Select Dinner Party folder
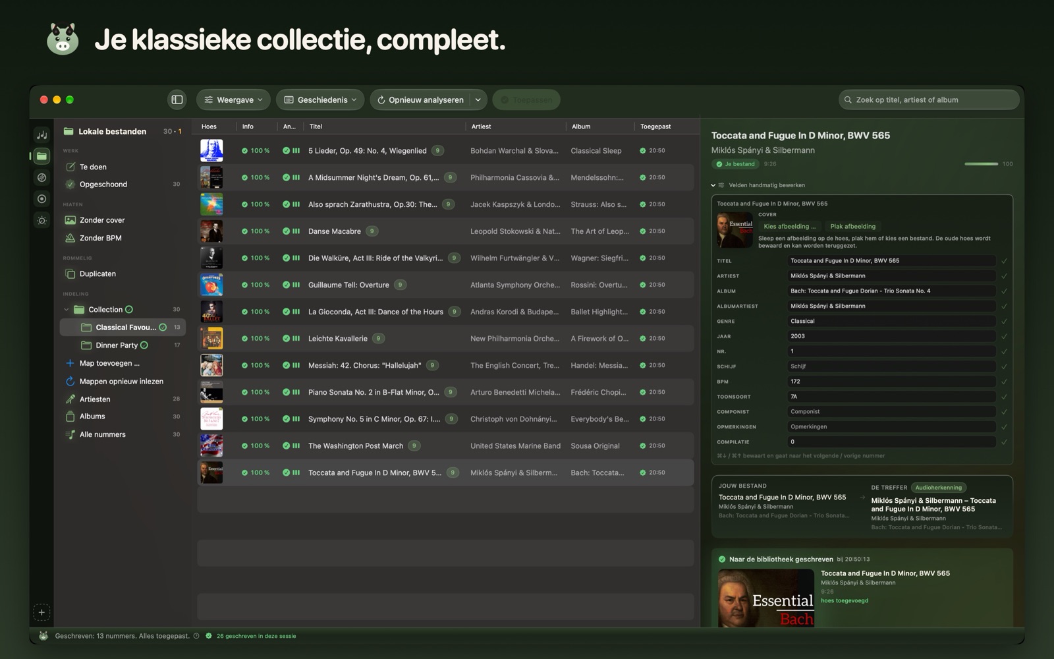The height and width of the screenshot is (659, 1054). point(123,345)
